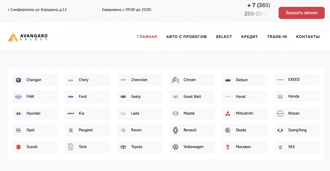Click the Avangard Select logo
Screen dimensions: 330x171
28,37
